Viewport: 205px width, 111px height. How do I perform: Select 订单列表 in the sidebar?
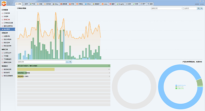[x=7, y=13]
